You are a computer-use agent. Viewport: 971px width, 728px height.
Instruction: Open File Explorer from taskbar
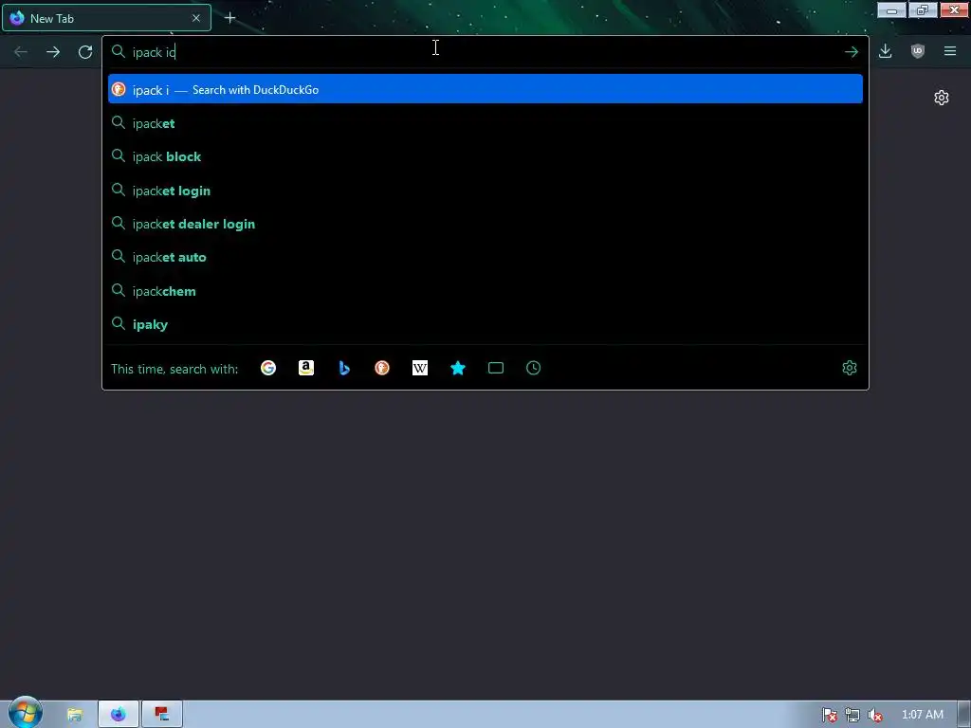pos(74,715)
